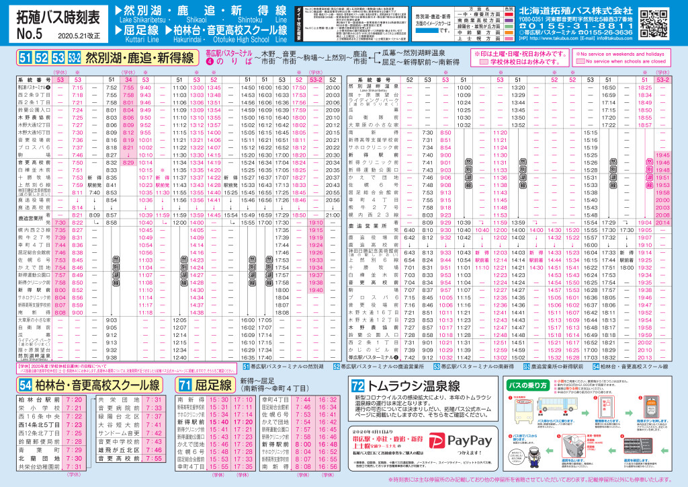Click the red PayPay logo icon

pyautogui.click(x=437, y=441)
